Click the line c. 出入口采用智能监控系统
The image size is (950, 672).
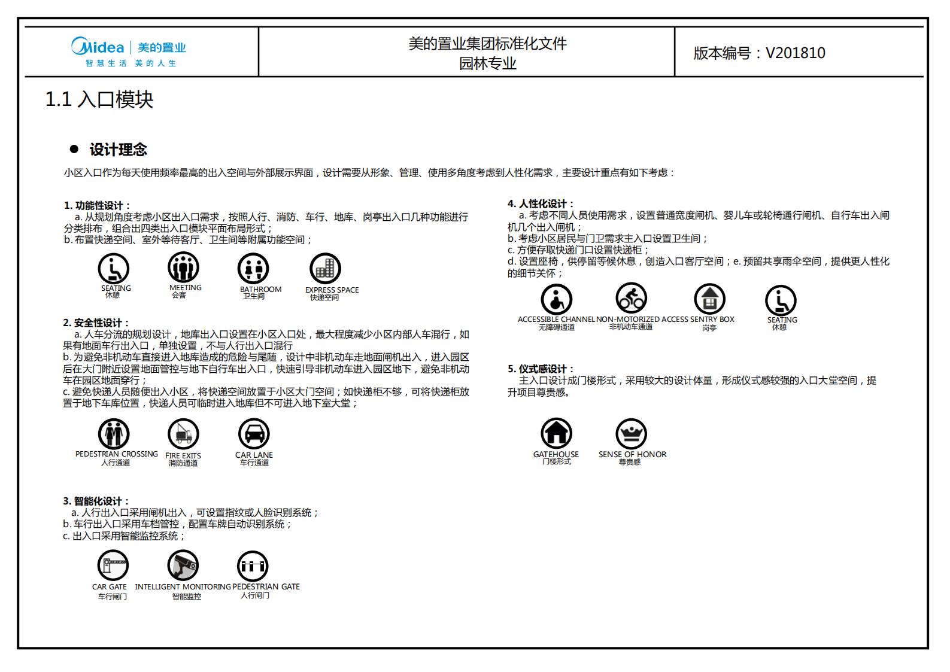(x=125, y=536)
